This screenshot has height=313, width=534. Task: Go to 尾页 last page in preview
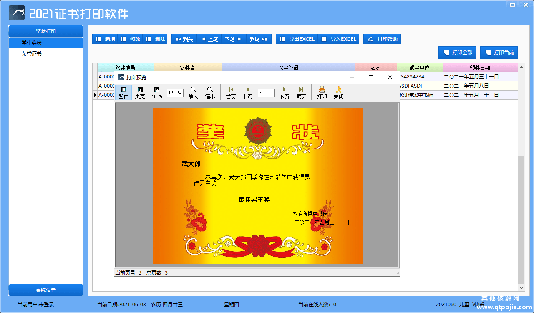301,93
